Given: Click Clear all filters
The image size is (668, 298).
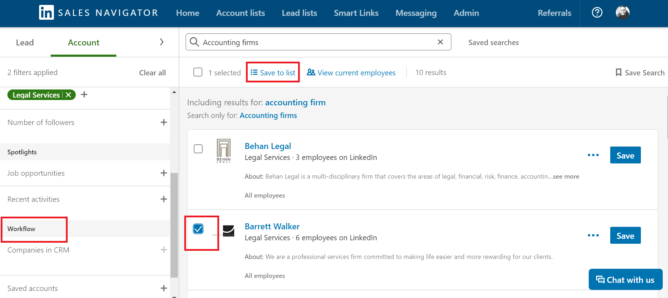Looking at the screenshot, I should pos(153,73).
